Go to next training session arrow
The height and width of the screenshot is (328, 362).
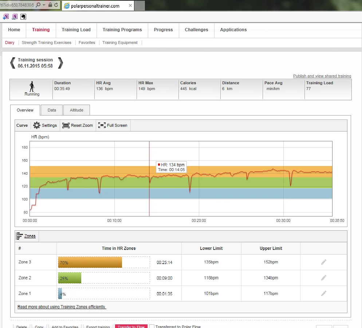coord(60,63)
